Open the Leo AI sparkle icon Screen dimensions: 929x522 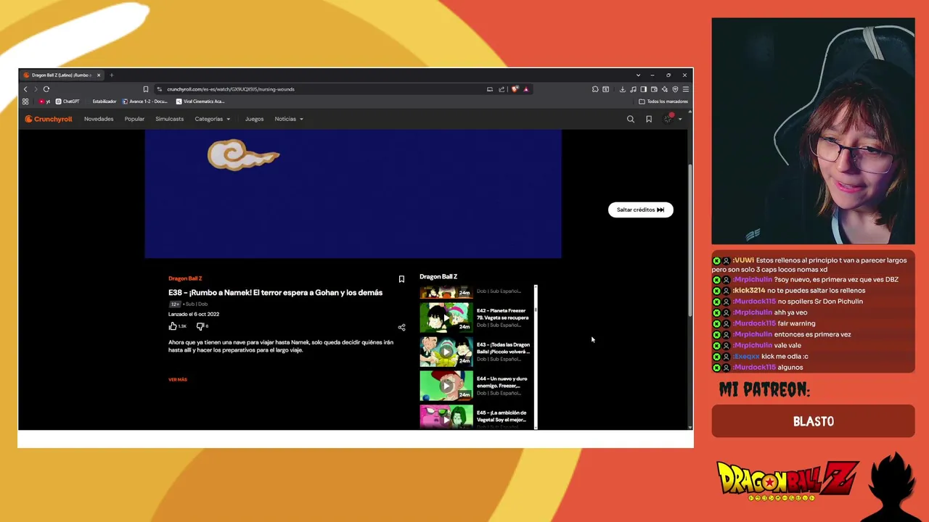point(664,89)
